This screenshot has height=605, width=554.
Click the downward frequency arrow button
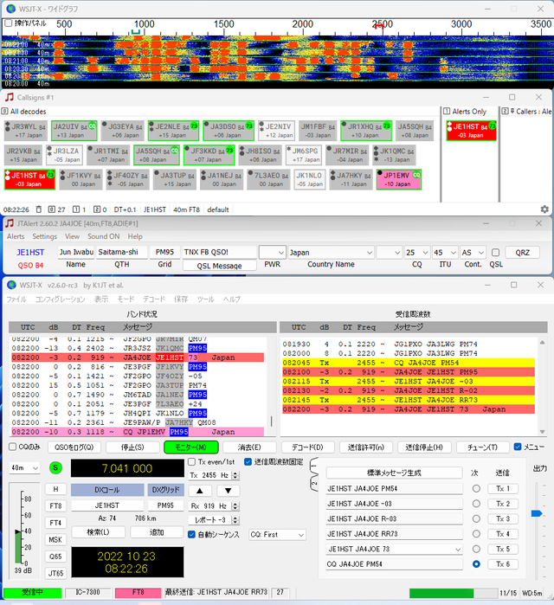click(x=228, y=491)
